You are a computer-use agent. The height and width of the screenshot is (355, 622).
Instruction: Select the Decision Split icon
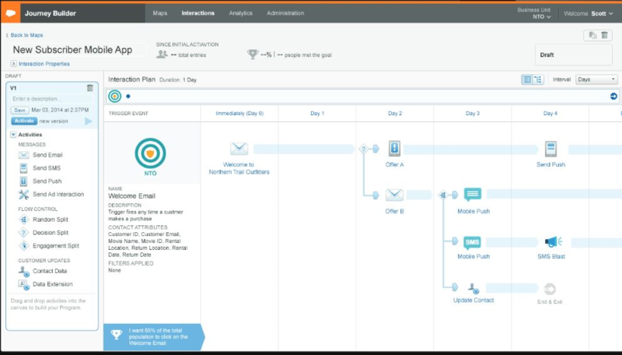[x=24, y=232]
